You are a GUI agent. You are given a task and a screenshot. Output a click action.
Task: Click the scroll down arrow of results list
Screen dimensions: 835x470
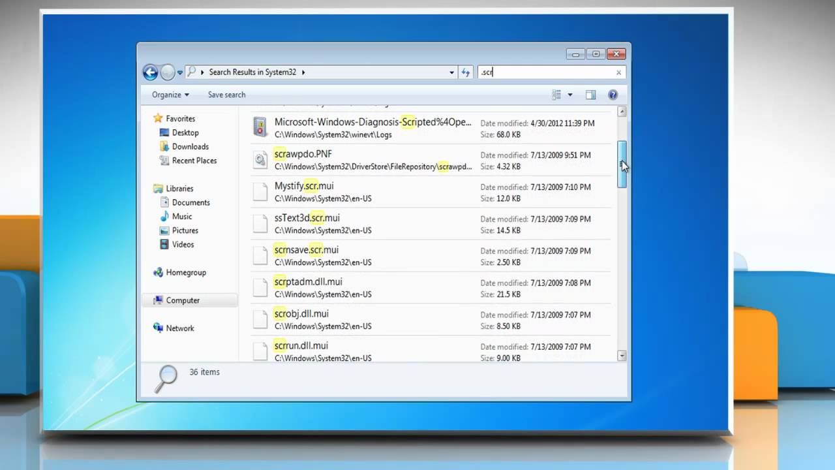[x=622, y=356]
